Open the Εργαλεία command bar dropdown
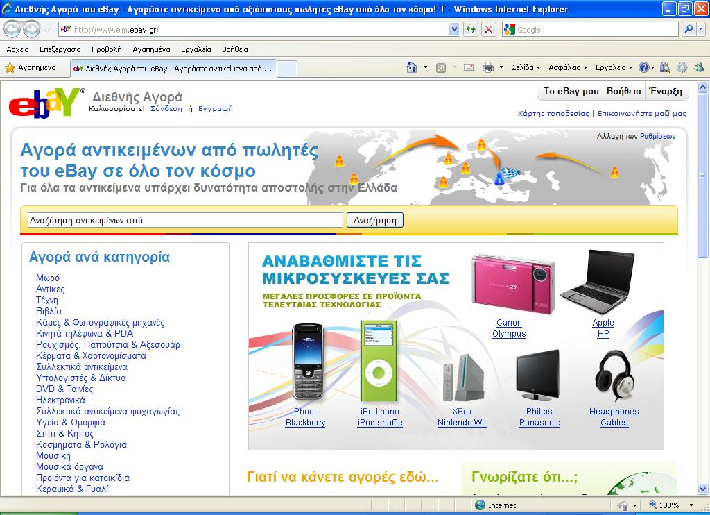The height and width of the screenshot is (515, 710). pos(614,67)
